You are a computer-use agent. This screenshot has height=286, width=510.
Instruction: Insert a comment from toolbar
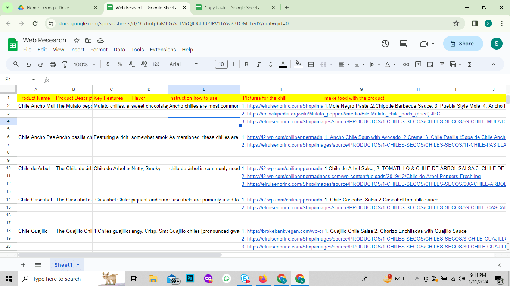click(418, 64)
